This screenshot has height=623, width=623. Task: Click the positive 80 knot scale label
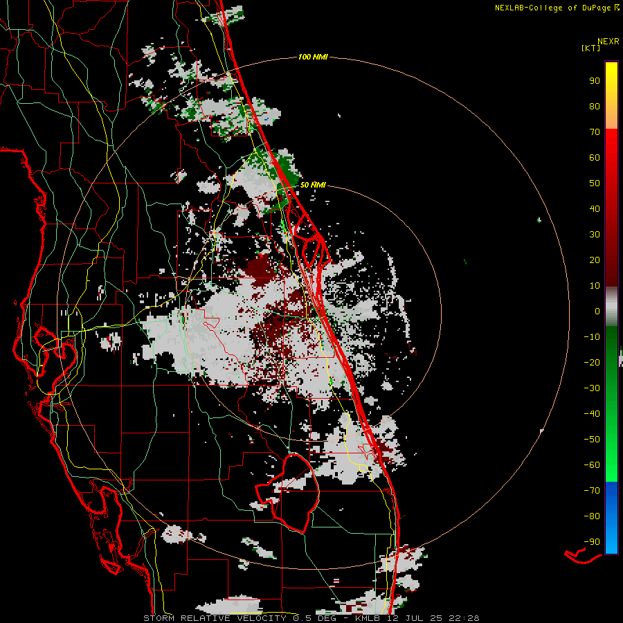click(x=595, y=106)
